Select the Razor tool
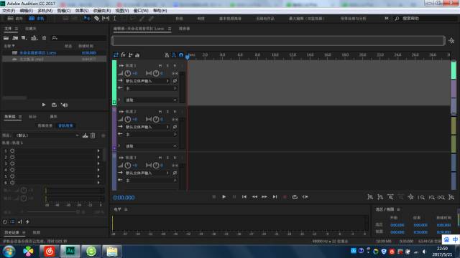 pyautogui.click(x=96, y=19)
